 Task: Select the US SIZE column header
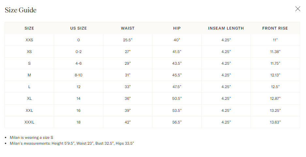78,28
